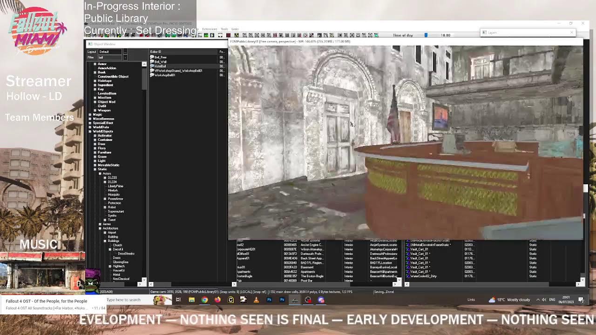Click the Time of day value 10.00
The image size is (596, 335).
tap(446, 35)
